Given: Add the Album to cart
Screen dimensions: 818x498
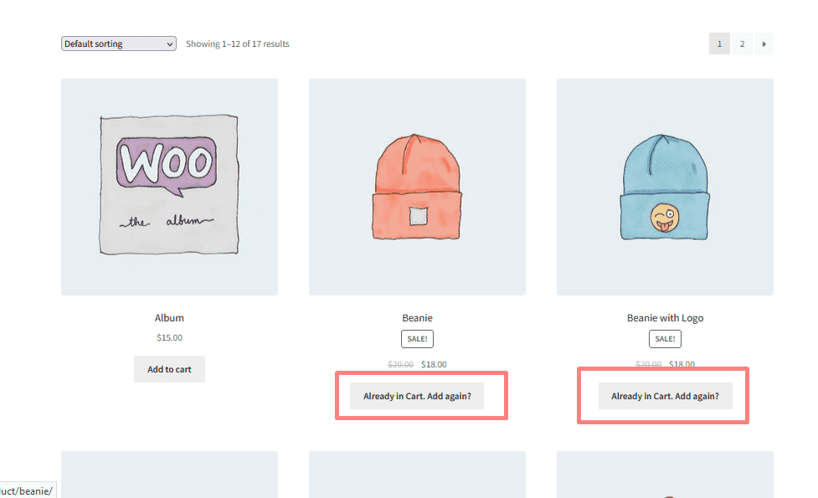Looking at the screenshot, I should pyautogui.click(x=169, y=369).
